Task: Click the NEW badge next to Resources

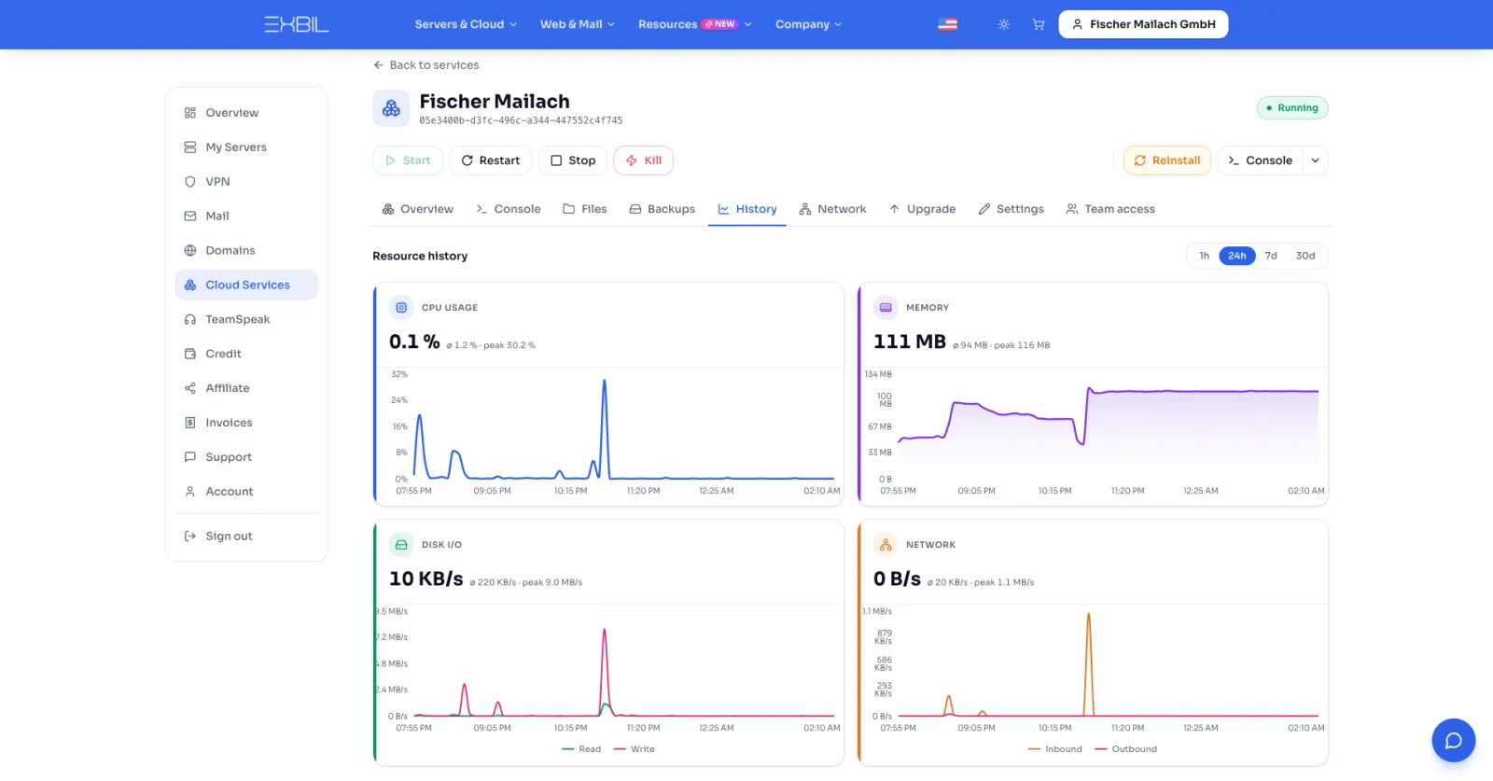Action: coord(720,24)
